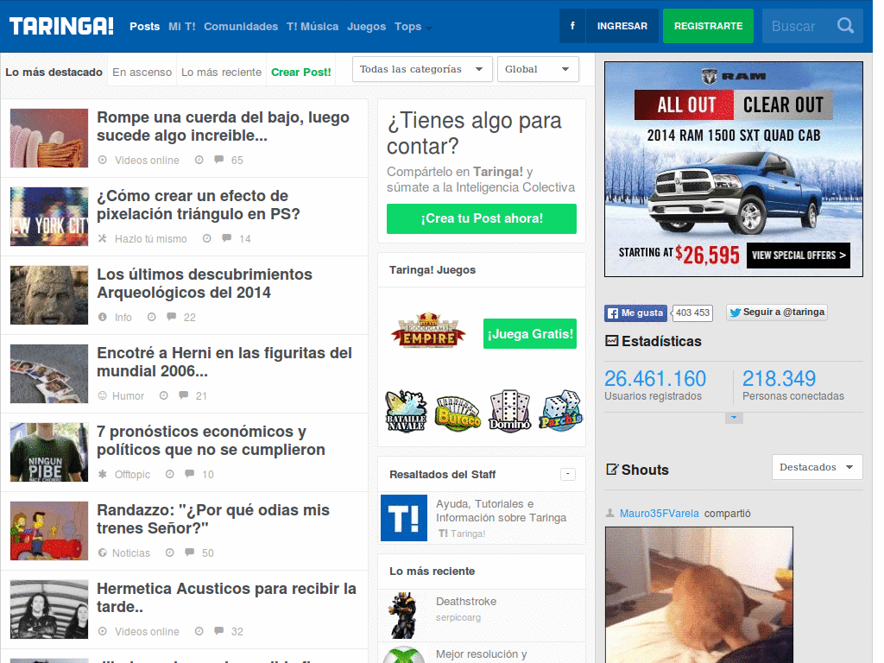Follow @taringa on Twitter
The image size is (884, 663).
click(778, 313)
